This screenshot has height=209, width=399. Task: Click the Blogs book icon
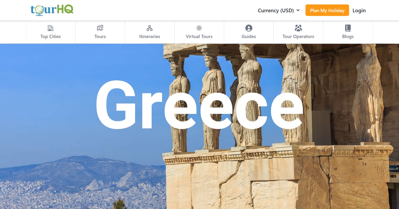(x=348, y=28)
